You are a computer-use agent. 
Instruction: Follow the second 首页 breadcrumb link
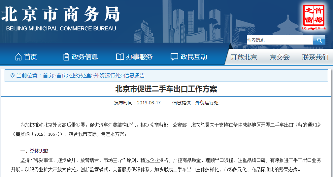[62, 75]
